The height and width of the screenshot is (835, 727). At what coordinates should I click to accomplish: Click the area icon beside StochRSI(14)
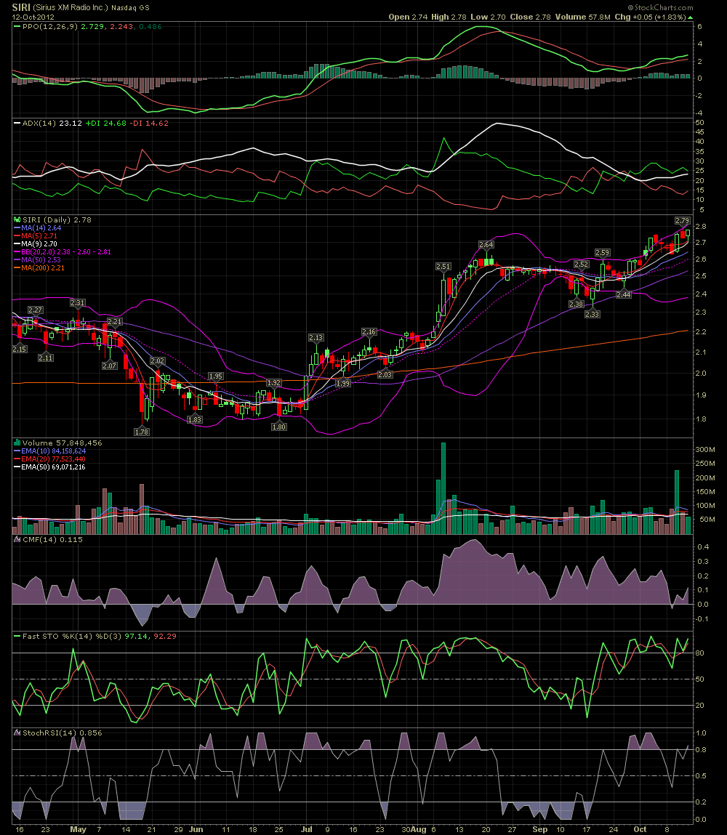click(x=17, y=733)
